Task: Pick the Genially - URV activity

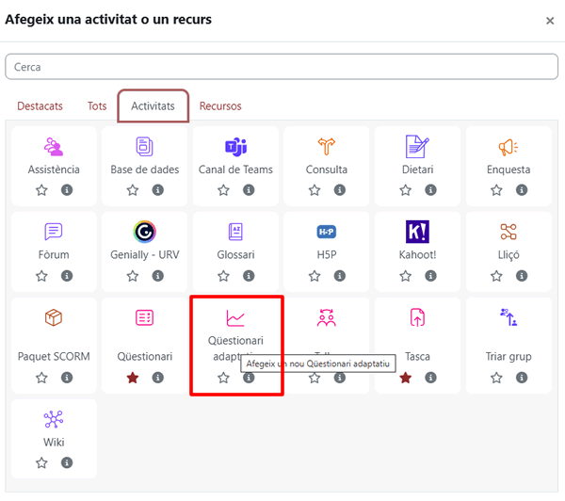Action: (144, 232)
